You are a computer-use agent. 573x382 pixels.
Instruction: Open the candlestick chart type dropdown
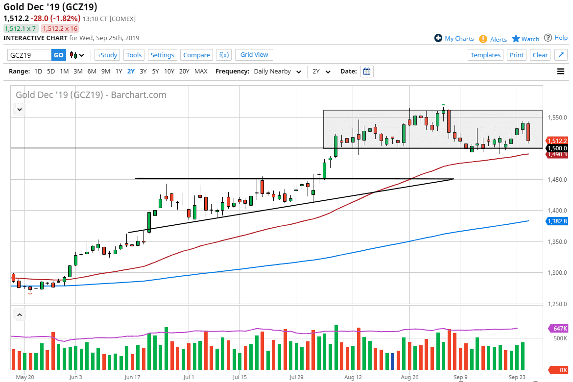(x=77, y=55)
